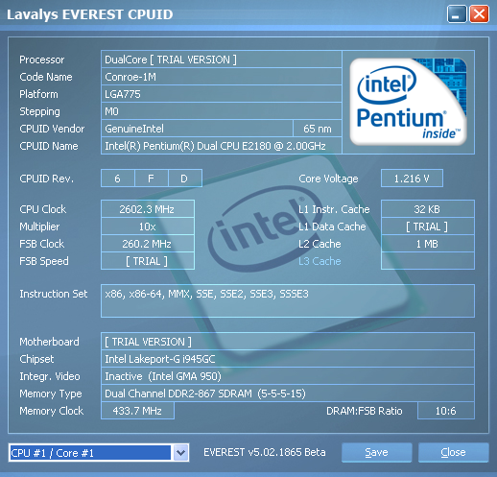This screenshot has width=497, height=477.
Task: Select the CPU #1 / Core #1 combo box
Action: click(99, 453)
